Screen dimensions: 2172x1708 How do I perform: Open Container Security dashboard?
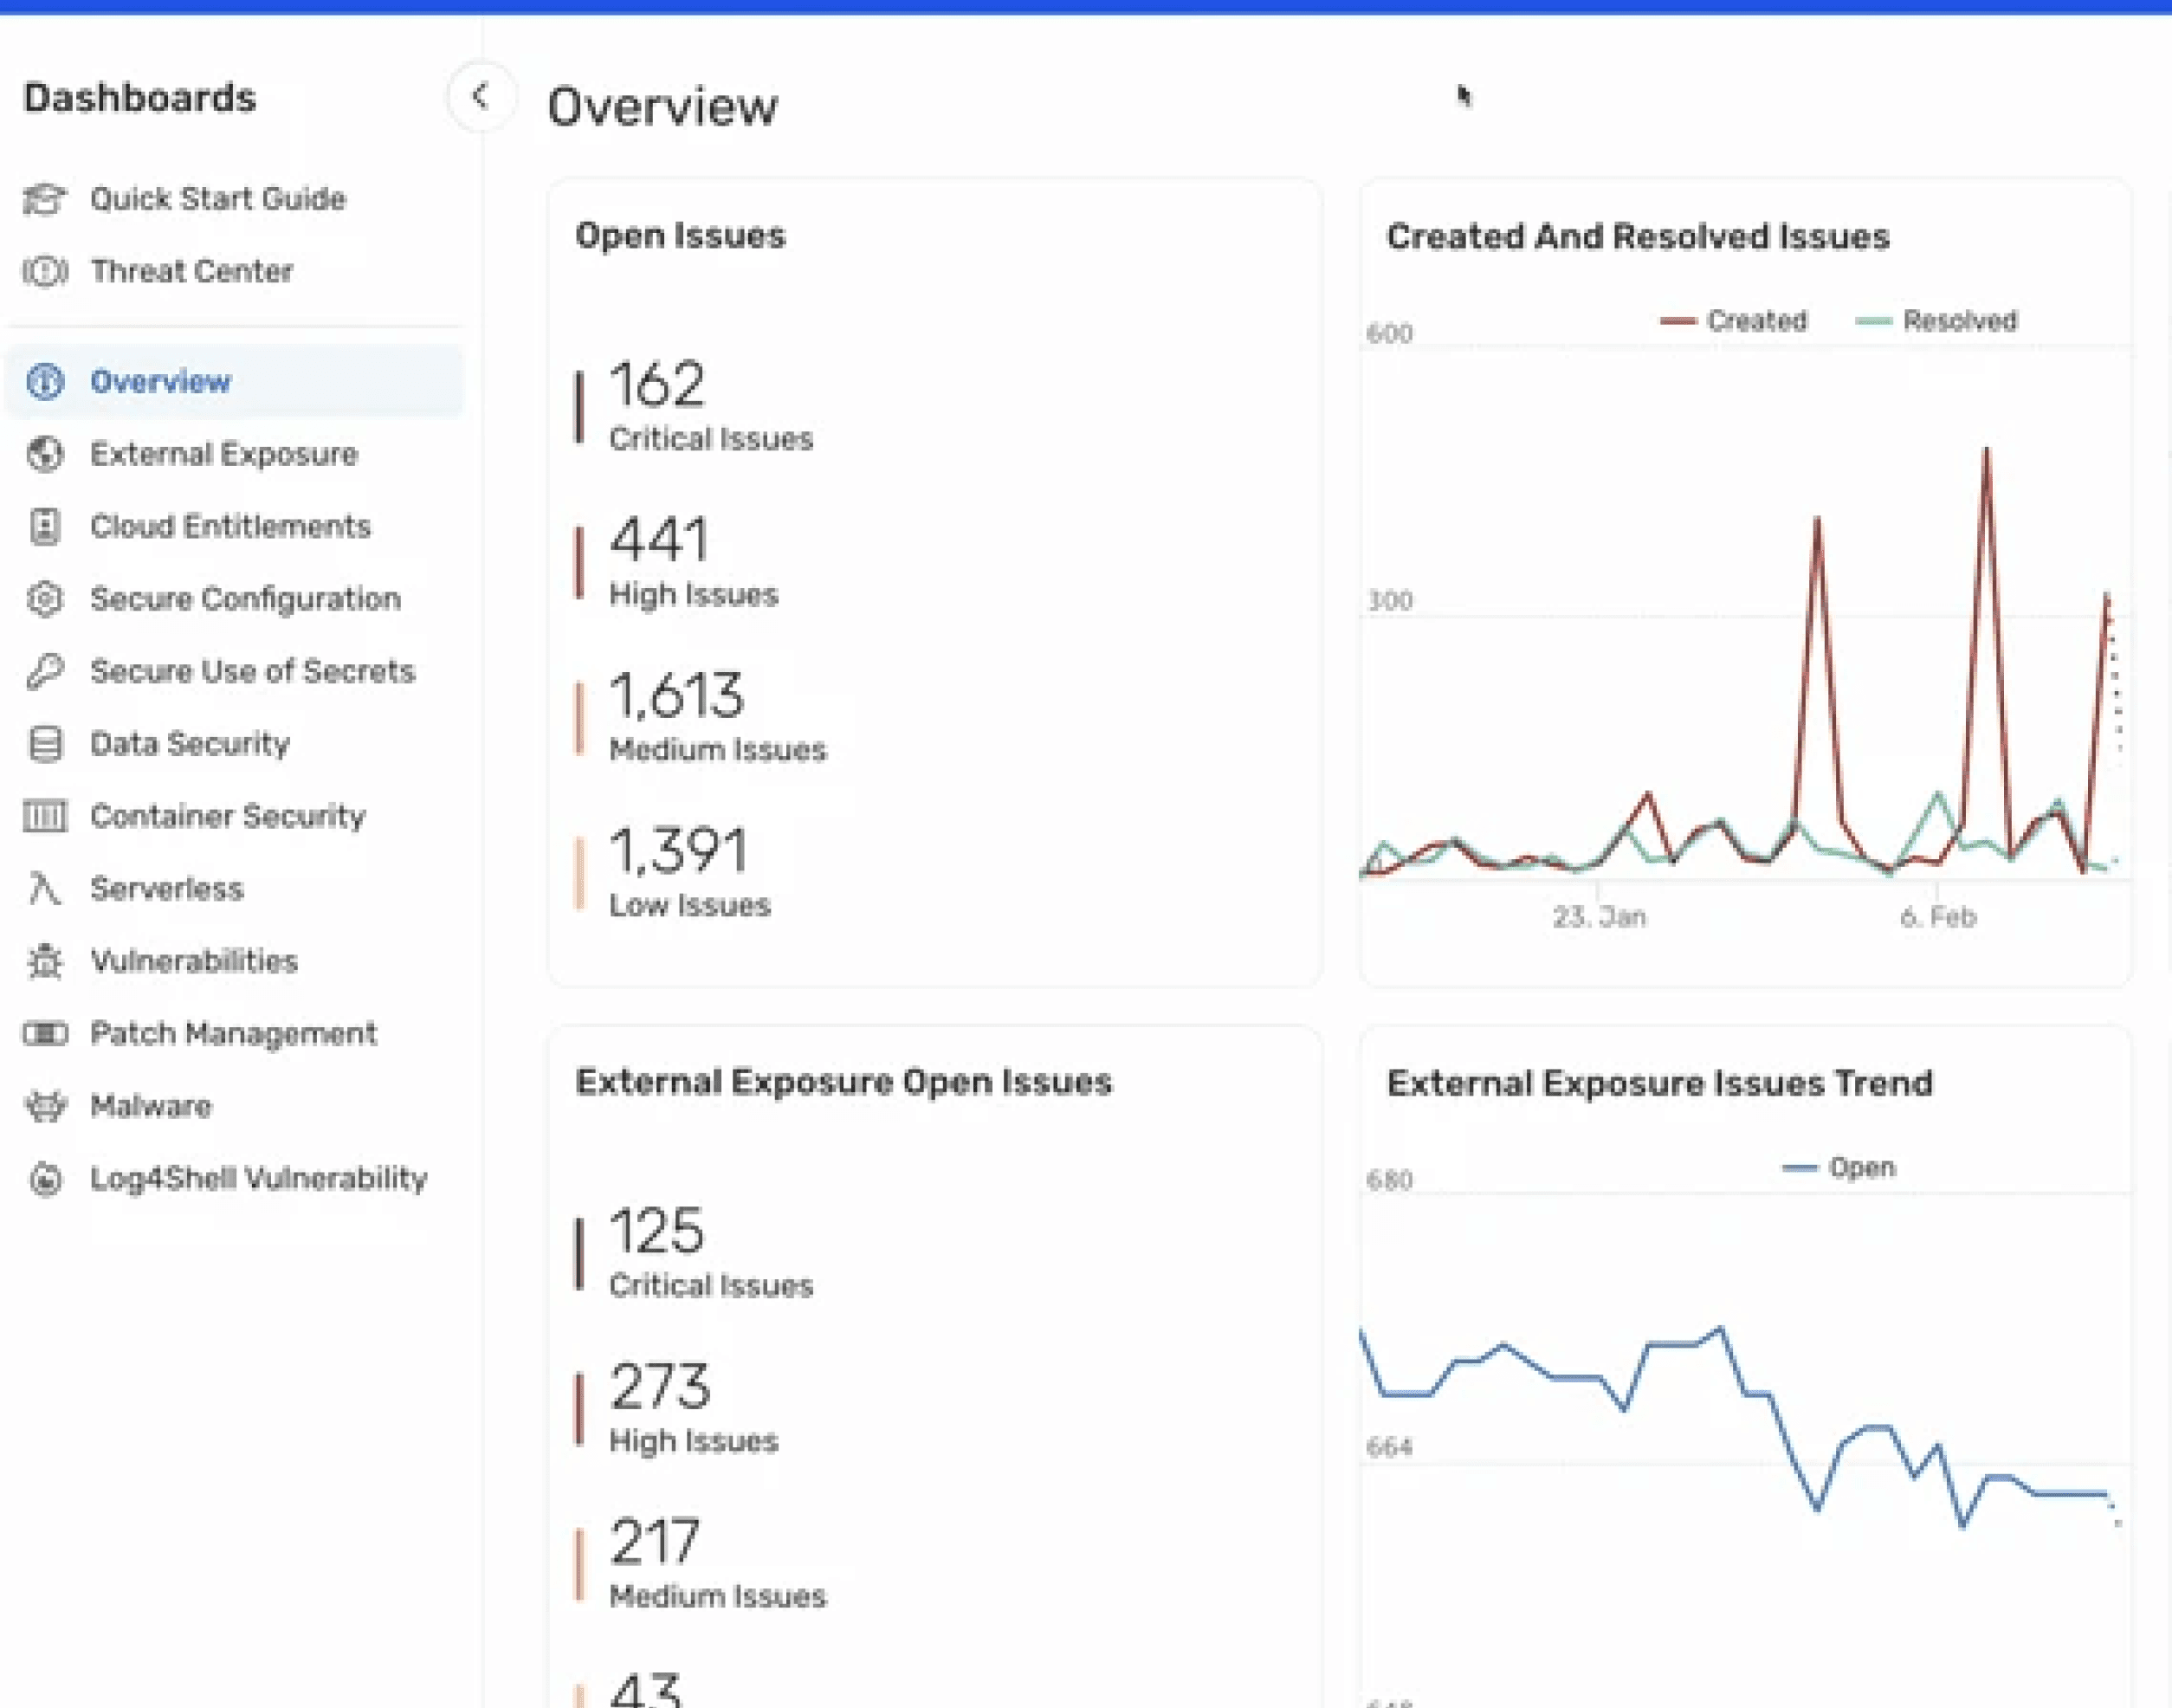point(228,816)
